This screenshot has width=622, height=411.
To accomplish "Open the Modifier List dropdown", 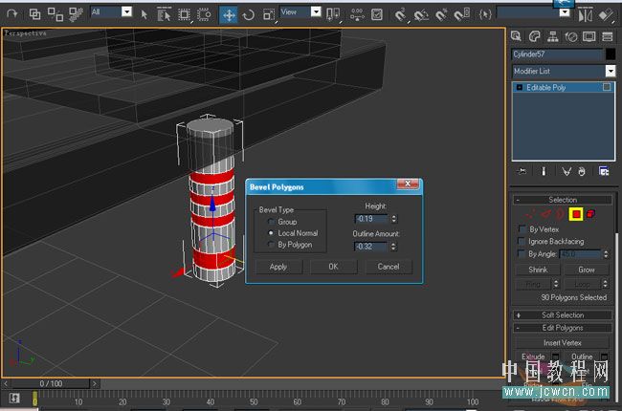I will coord(611,71).
